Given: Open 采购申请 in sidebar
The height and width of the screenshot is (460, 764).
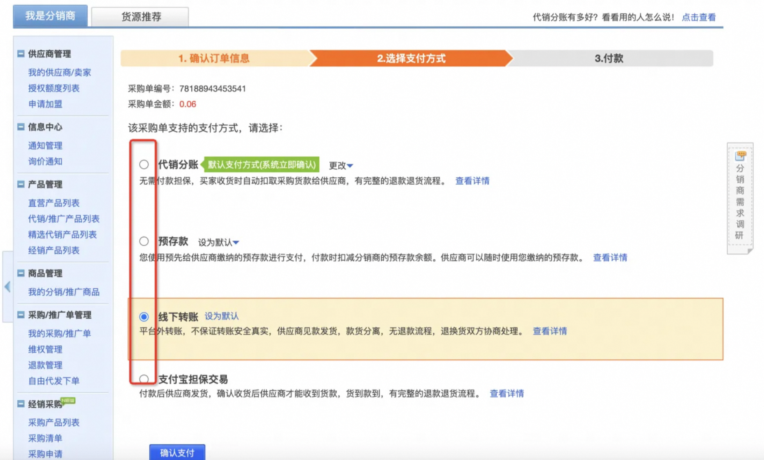Looking at the screenshot, I should point(45,454).
